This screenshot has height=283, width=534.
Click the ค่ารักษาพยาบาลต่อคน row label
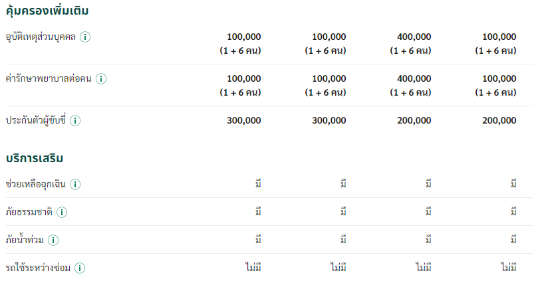click(x=49, y=78)
